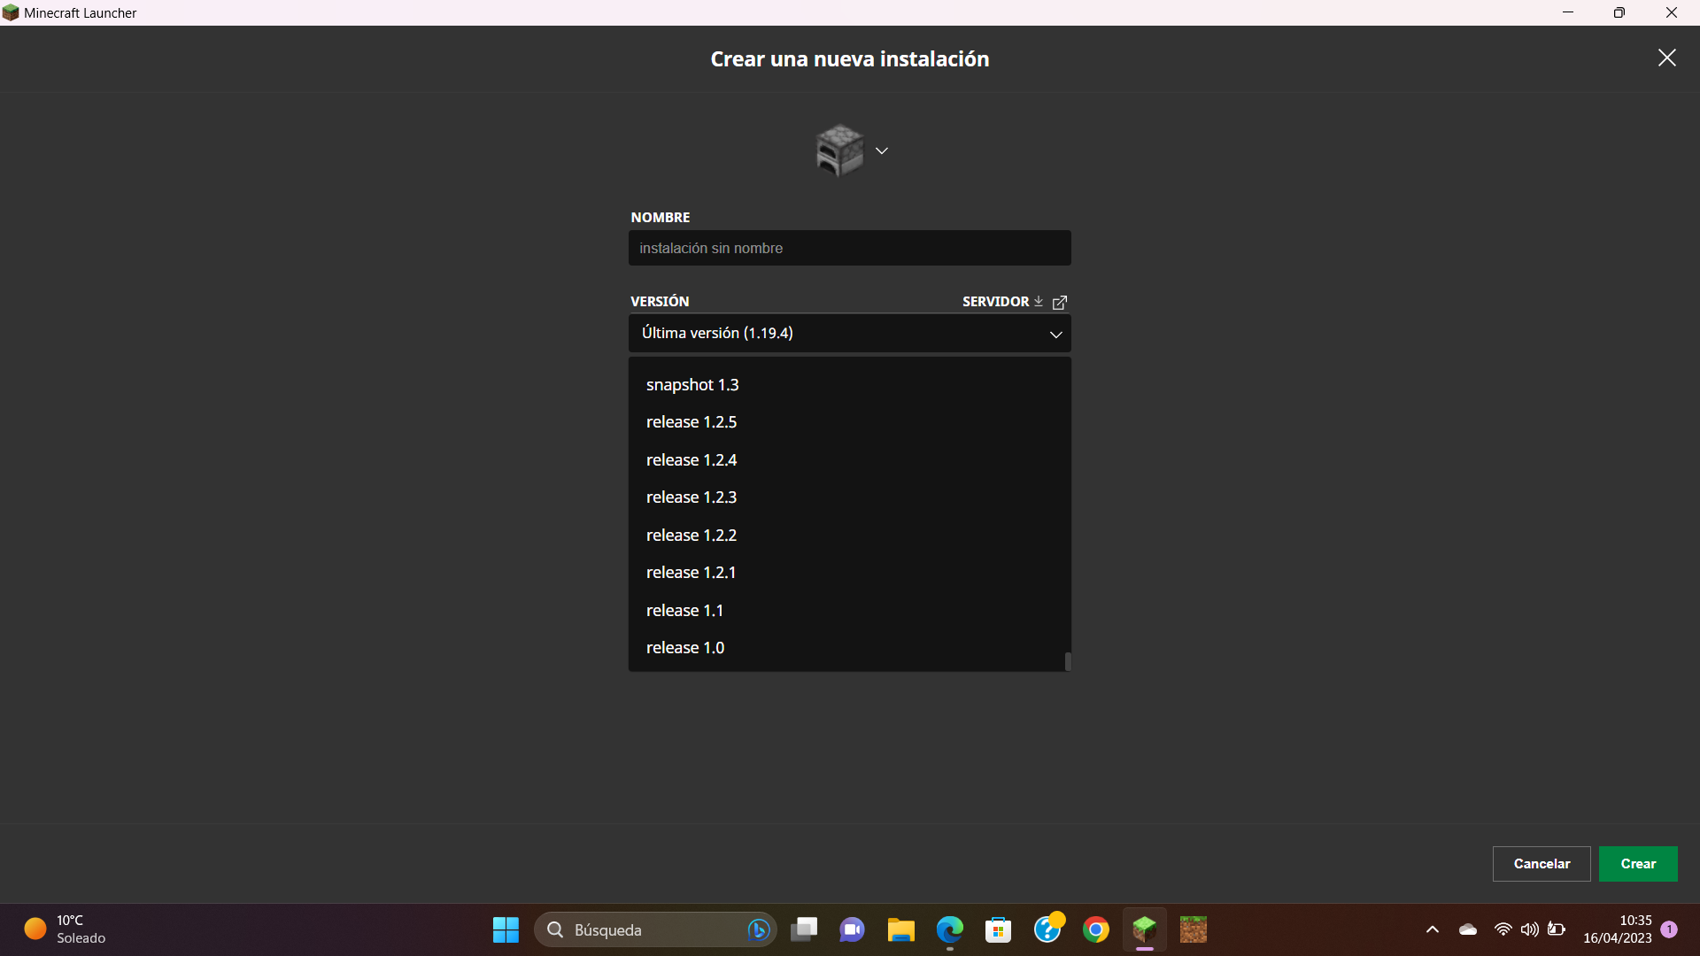
Task: Click the Crear button
Action: point(1637,864)
